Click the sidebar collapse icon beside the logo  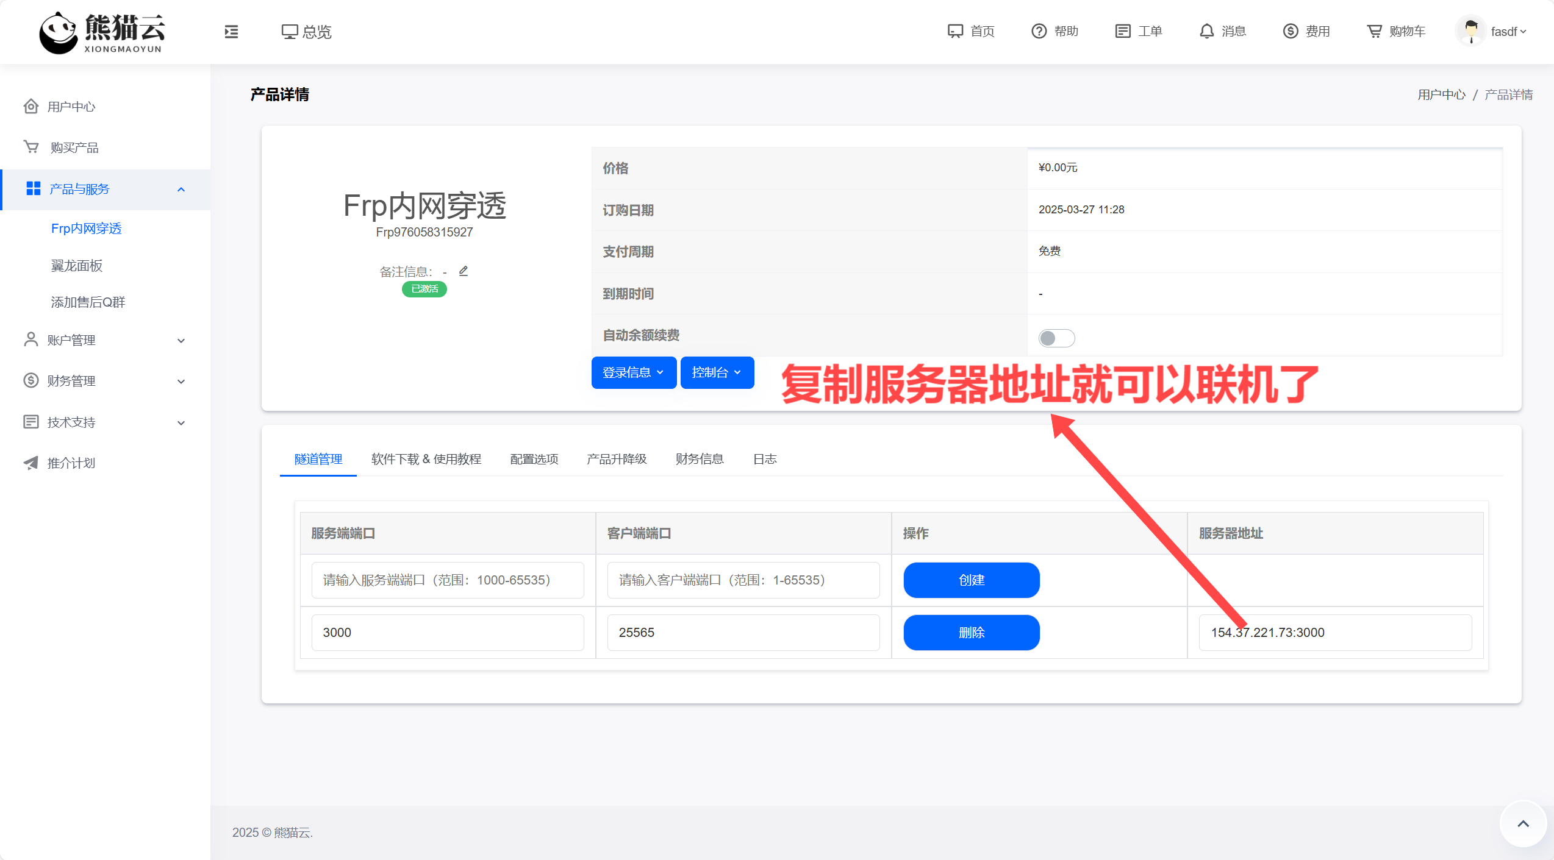(231, 31)
